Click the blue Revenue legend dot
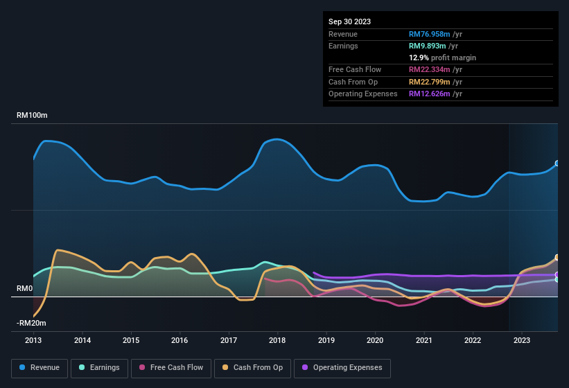The width and height of the screenshot is (569, 388). tap(23, 367)
